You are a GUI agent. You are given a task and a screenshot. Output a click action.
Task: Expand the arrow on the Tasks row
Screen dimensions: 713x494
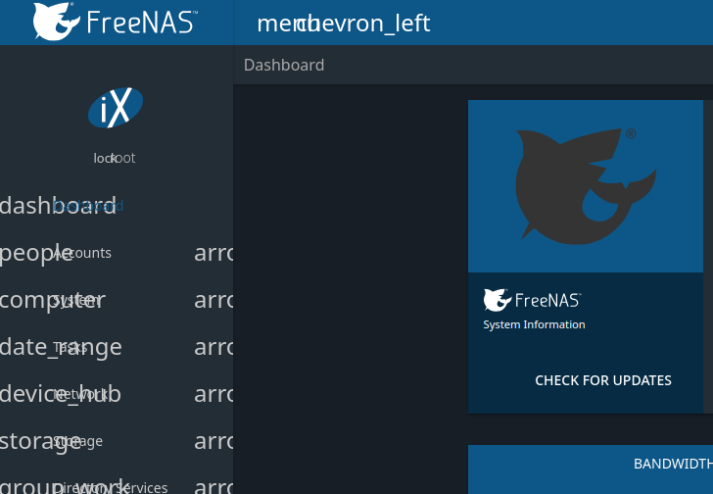(214, 347)
